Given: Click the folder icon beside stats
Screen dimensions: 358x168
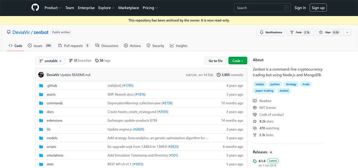Looking at the screenshot, I should point(41,164).
